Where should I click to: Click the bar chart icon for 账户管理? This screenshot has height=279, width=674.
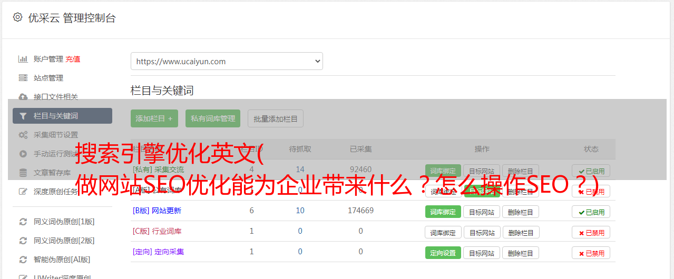(23, 59)
